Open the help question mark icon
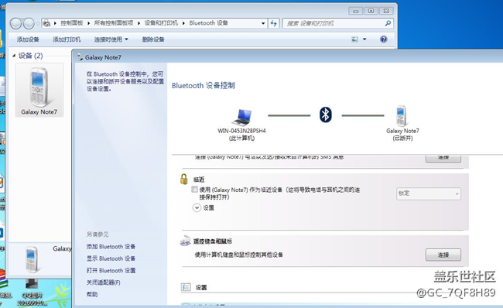503x308 pixels. pos(383,39)
